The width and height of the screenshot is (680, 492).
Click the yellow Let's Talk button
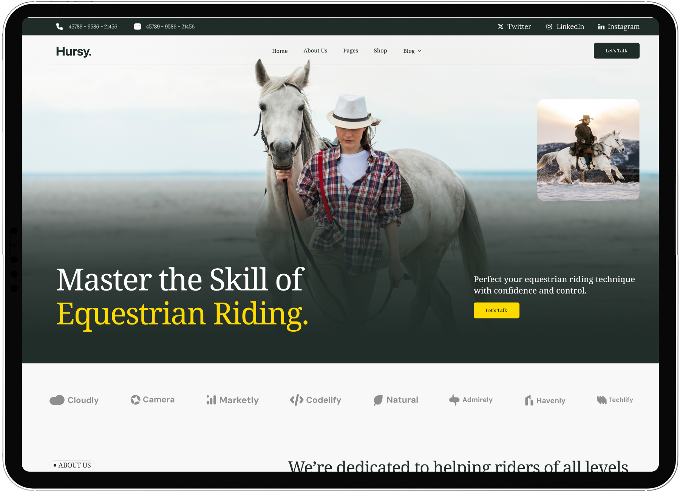pyautogui.click(x=496, y=310)
